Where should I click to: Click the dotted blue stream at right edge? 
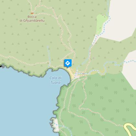pyautogui.click(x=130, y=61)
